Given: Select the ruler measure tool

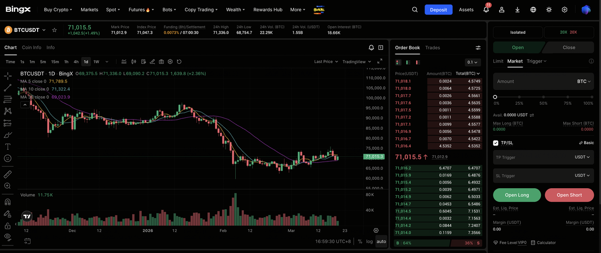Looking at the screenshot, I should [8, 174].
